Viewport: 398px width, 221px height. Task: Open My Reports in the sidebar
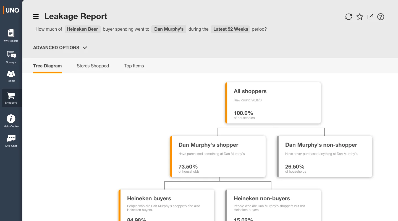coord(11,36)
